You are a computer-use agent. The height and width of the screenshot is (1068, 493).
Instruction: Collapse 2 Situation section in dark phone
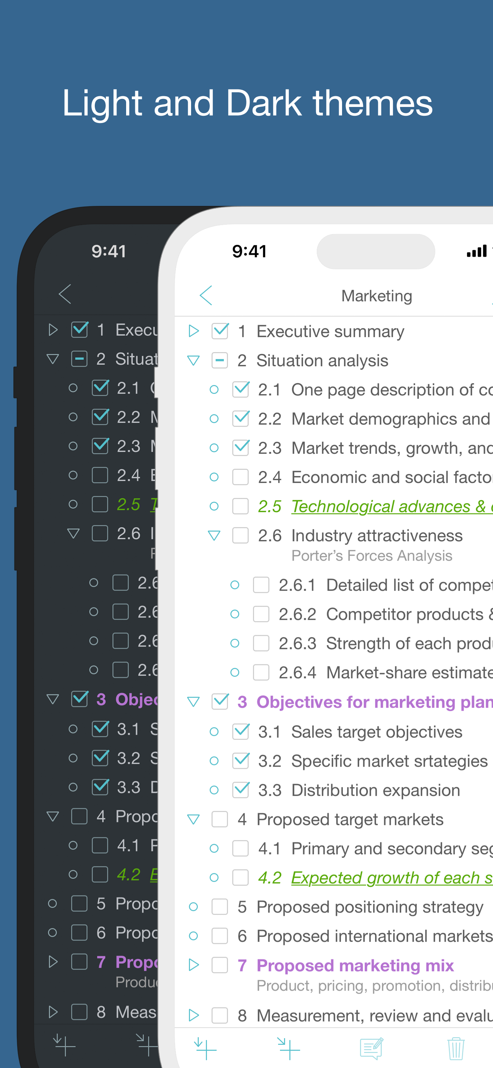point(53,359)
